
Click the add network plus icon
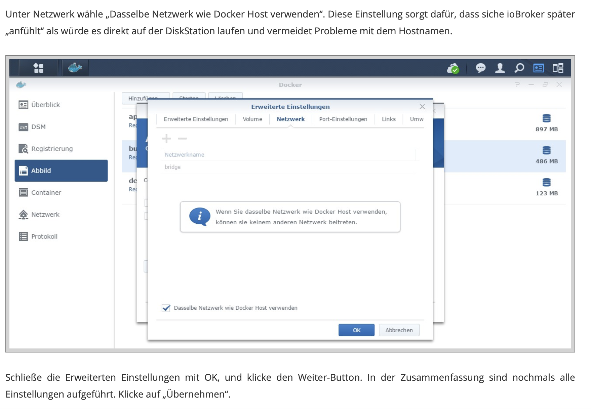pyautogui.click(x=166, y=138)
